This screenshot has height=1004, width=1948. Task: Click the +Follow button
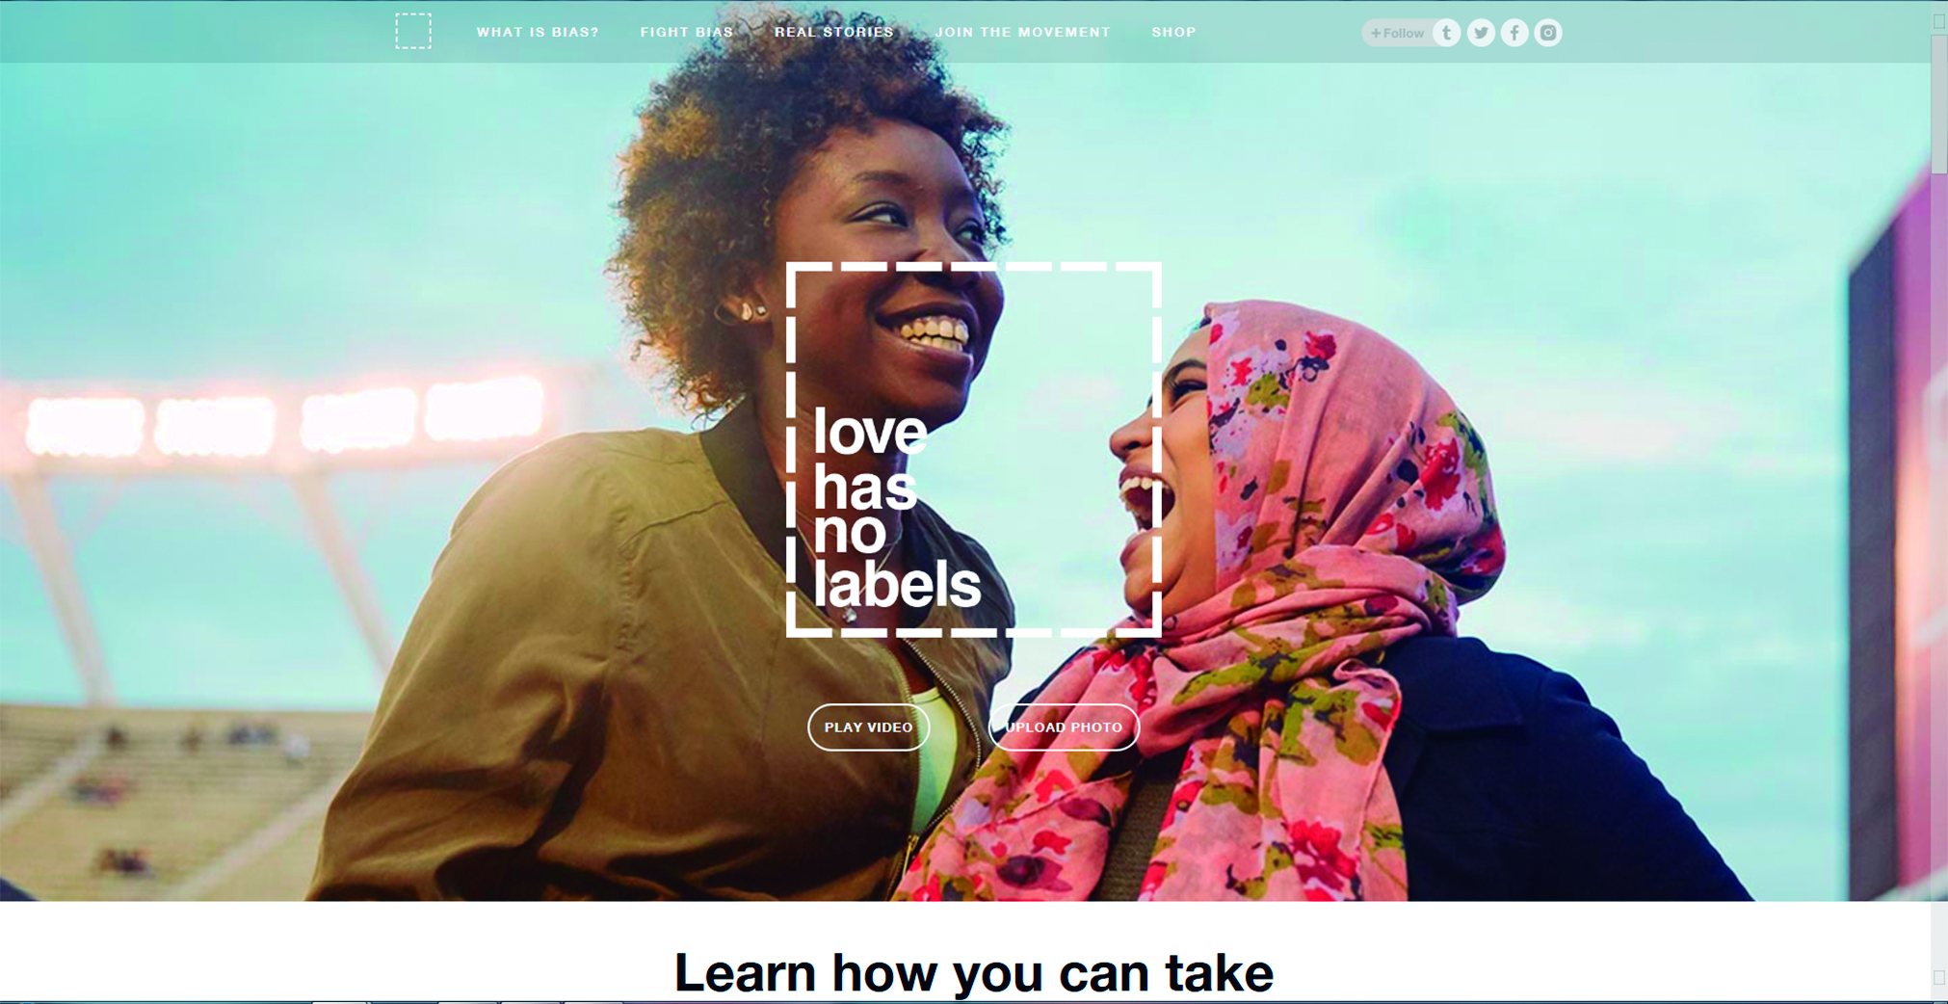coord(1397,33)
